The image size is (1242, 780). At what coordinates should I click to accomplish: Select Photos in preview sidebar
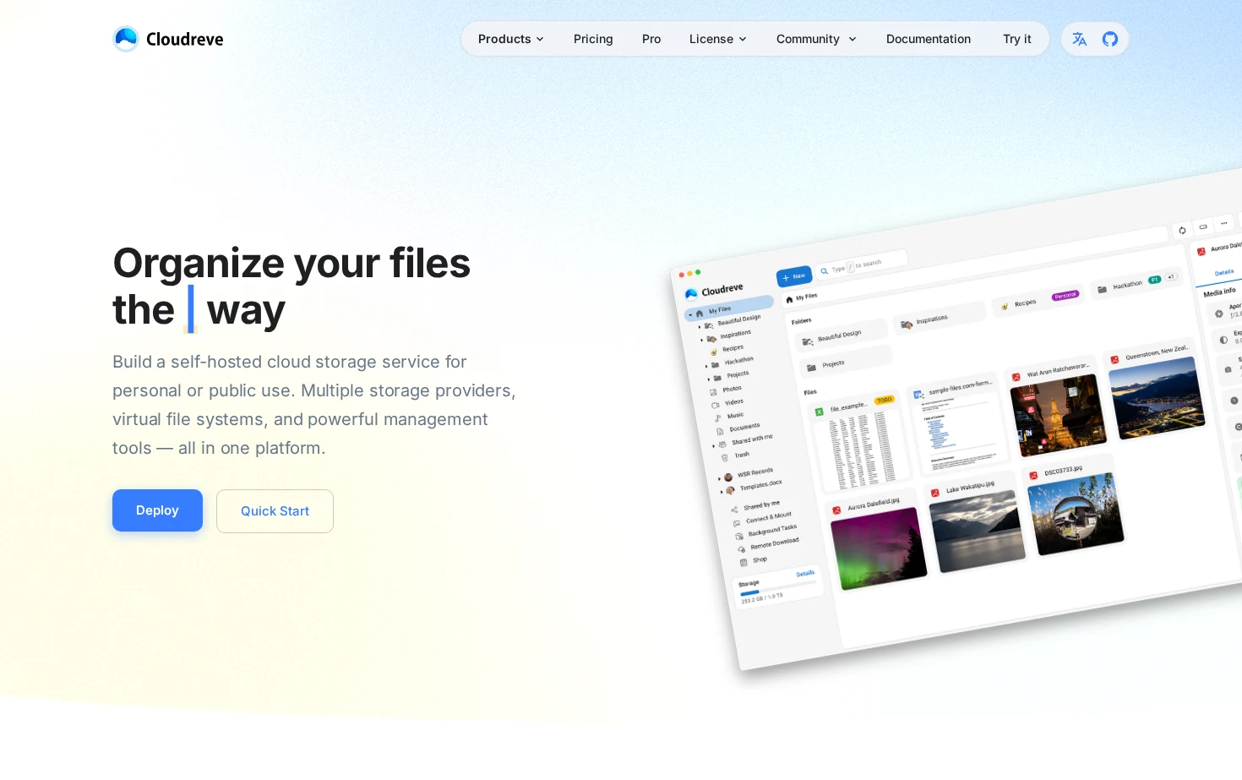732,390
